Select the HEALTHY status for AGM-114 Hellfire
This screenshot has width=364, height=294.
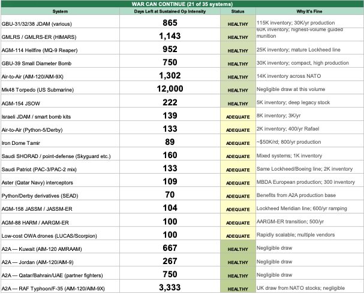(238, 50)
